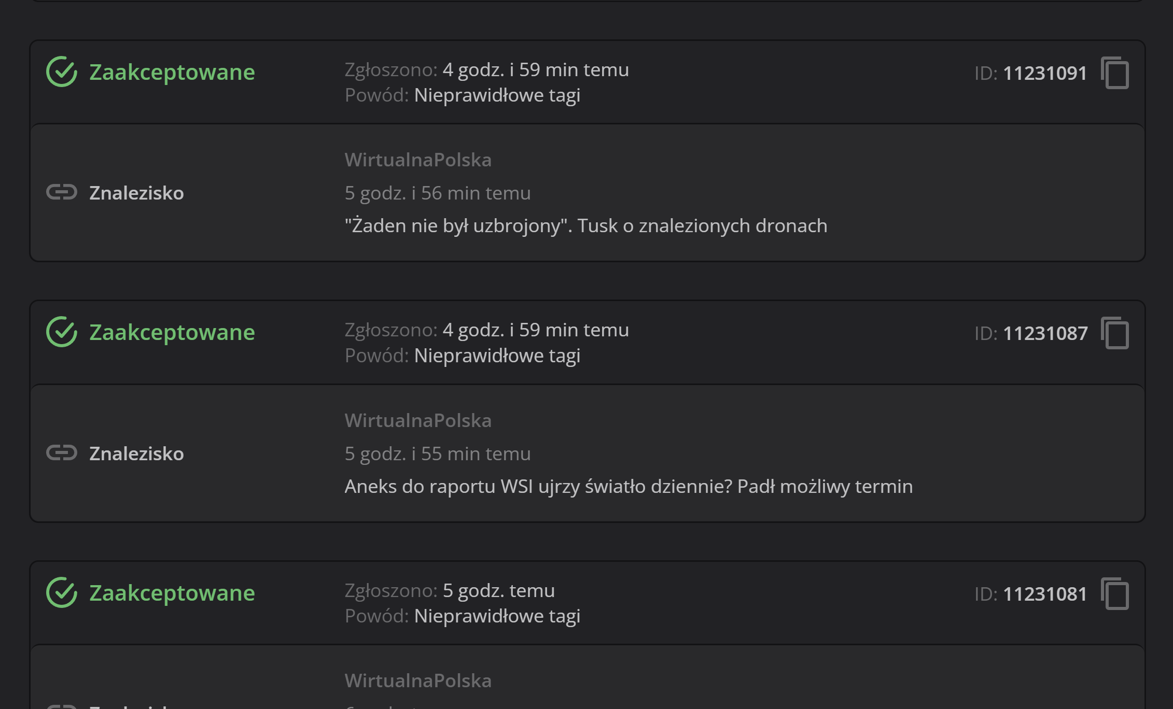
Task: Click Znalezisko label of Tusk drones post
Action: click(136, 193)
